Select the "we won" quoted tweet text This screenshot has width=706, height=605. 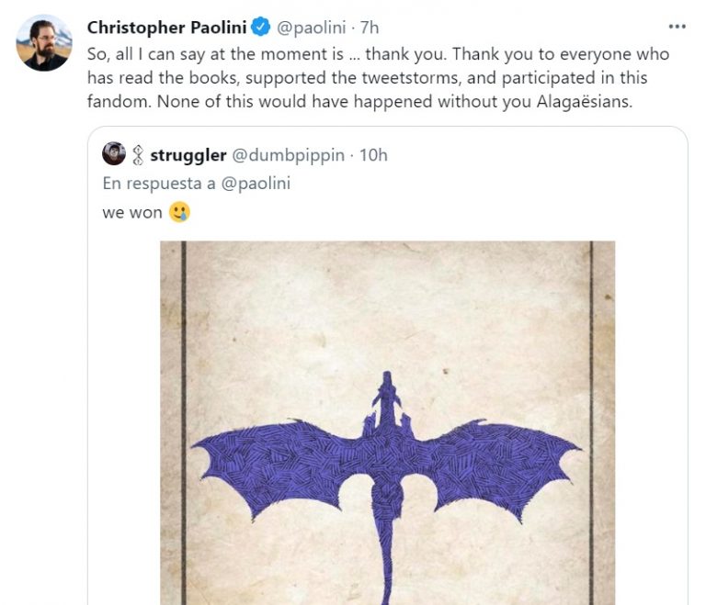pyautogui.click(x=132, y=213)
